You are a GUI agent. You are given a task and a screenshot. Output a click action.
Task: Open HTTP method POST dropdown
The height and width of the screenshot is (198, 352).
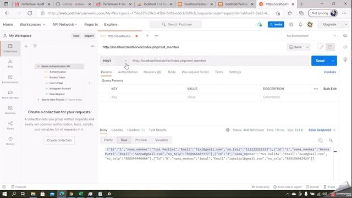pos(114,61)
